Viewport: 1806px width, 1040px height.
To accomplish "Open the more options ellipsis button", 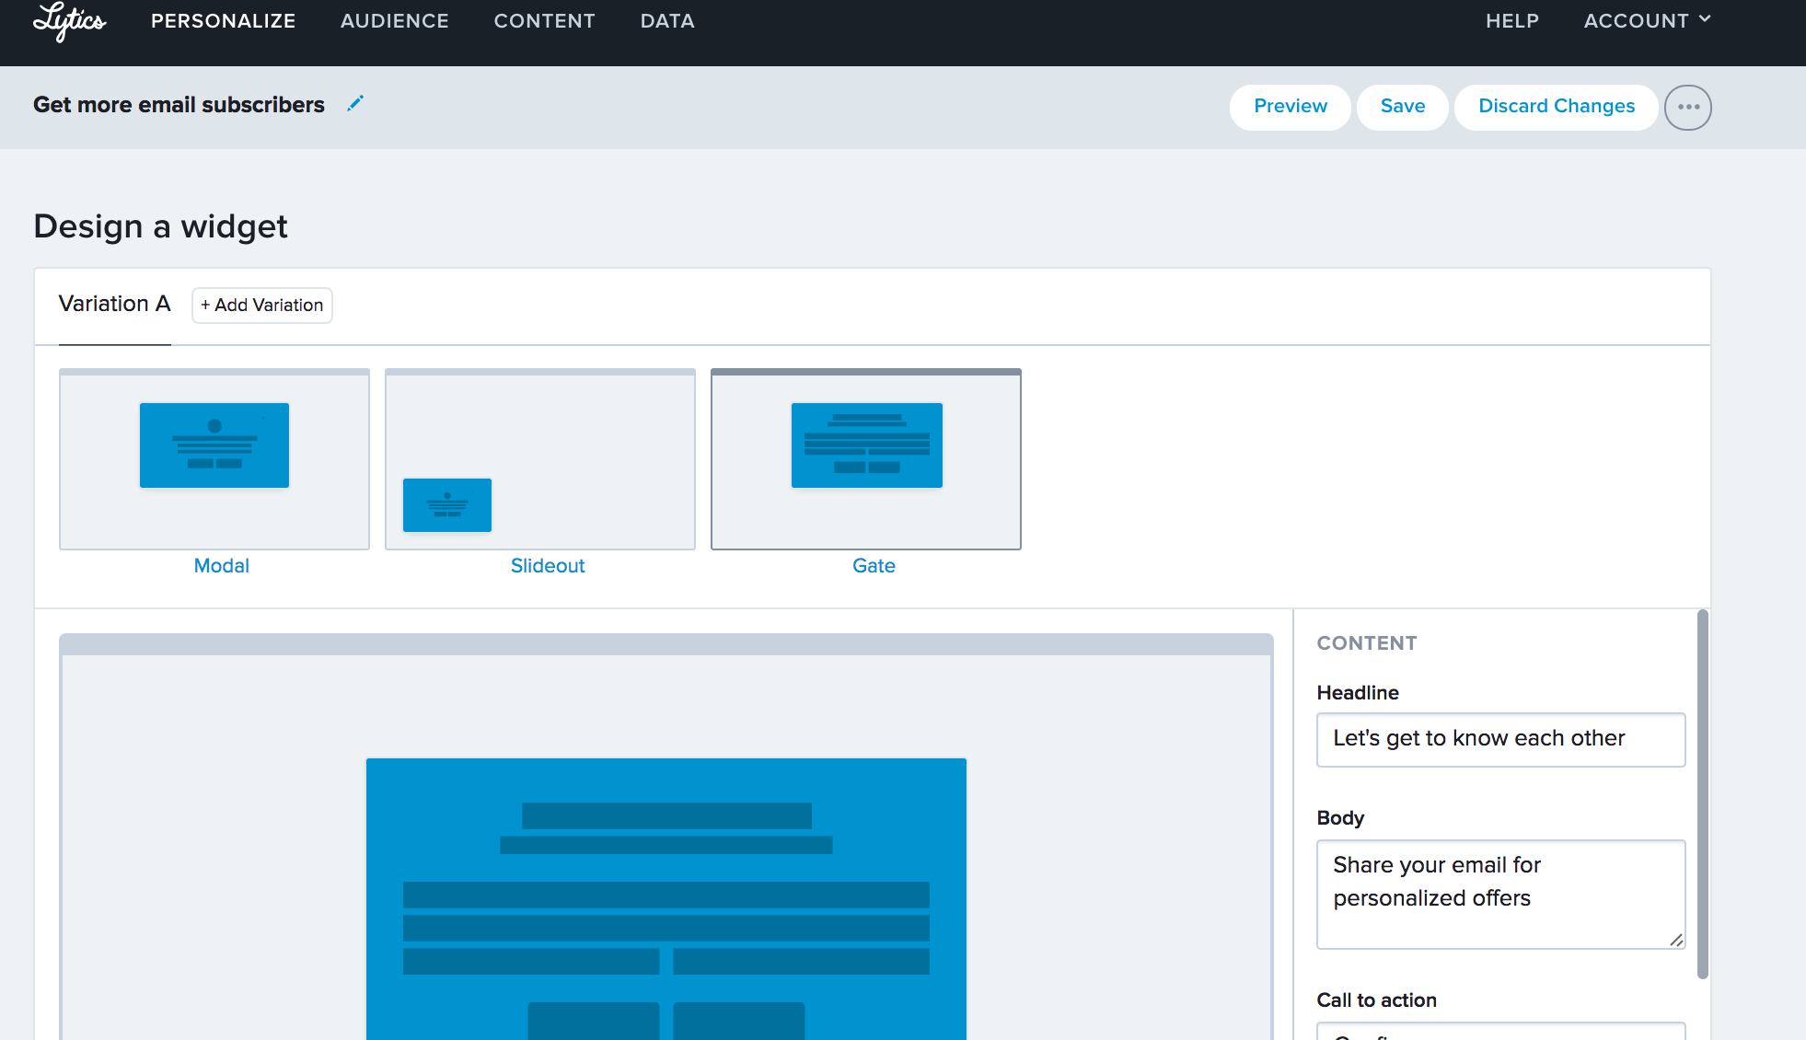I will point(1687,107).
